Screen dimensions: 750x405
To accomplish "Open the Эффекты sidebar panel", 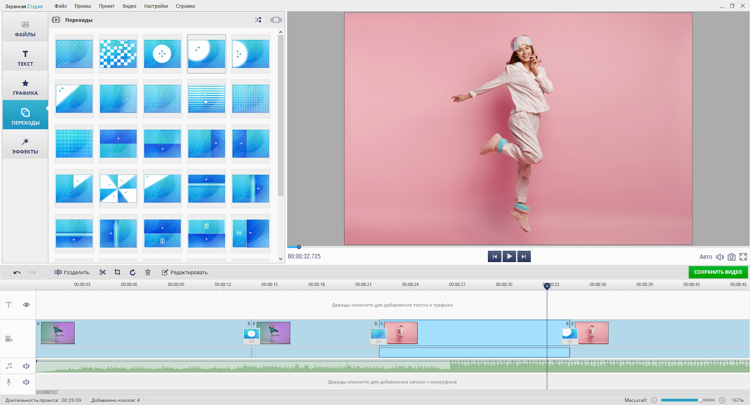I will (x=25, y=146).
